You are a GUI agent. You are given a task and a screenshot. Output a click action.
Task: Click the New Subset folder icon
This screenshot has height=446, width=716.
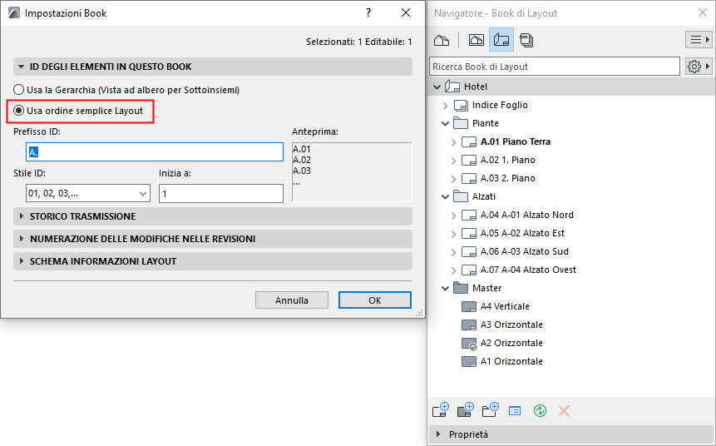pos(490,410)
